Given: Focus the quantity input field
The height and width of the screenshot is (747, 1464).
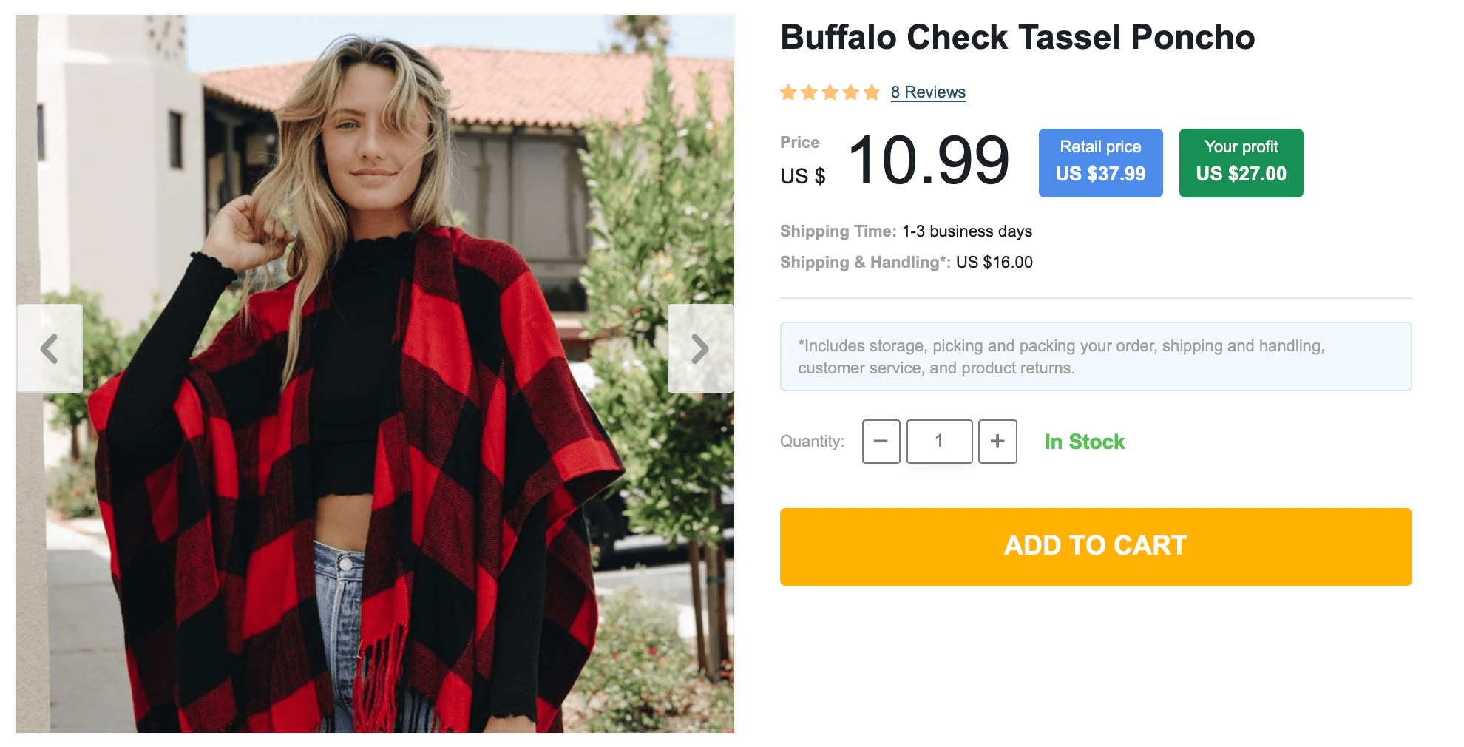Looking at the screenshot, I should coord(939,442).
